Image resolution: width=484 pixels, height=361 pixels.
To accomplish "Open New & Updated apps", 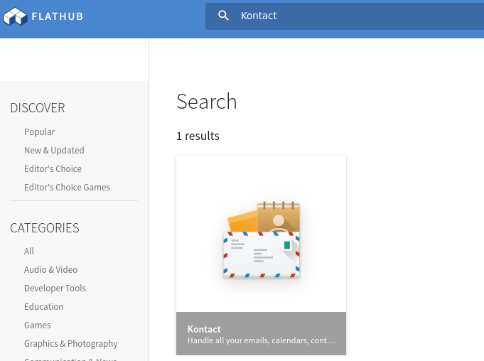I will click(54, 150).
